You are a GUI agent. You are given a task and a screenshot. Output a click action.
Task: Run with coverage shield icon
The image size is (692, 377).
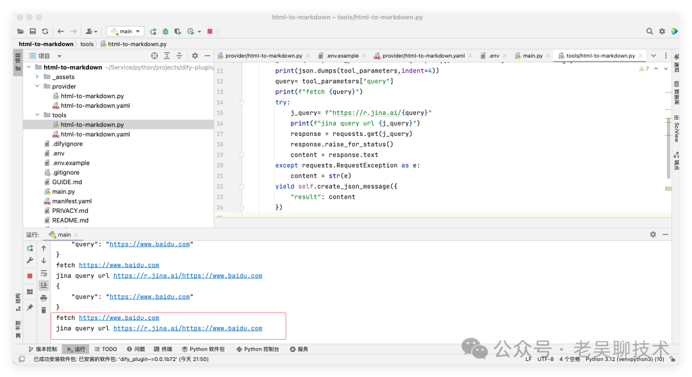178,31
